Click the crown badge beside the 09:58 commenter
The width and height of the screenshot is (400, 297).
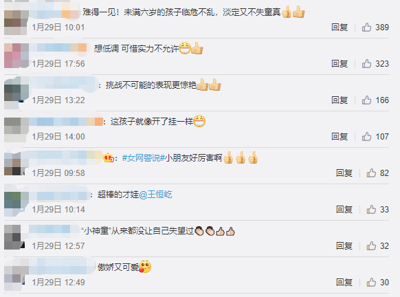[109, 158]
